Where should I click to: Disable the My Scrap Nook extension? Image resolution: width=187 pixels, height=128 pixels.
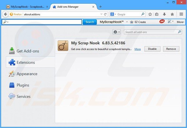click(x=152, y=49)
